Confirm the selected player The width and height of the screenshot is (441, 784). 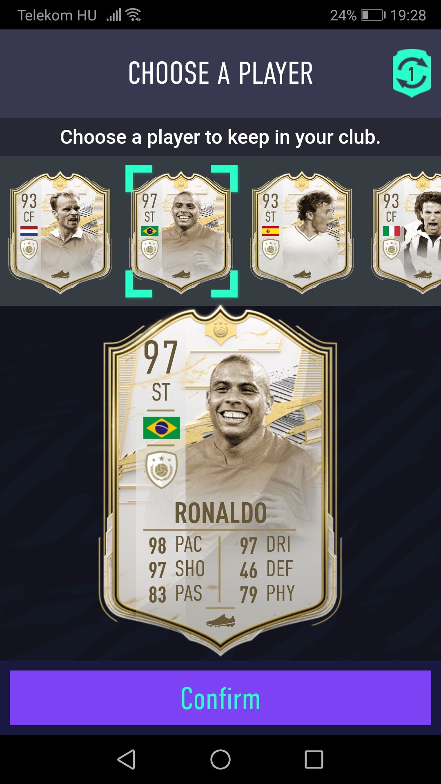coord(220,698)
